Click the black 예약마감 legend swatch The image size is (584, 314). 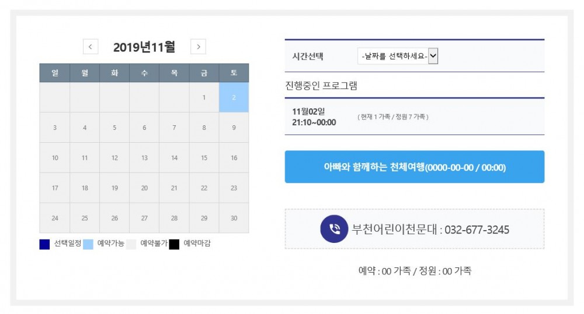tap(174, 244)
